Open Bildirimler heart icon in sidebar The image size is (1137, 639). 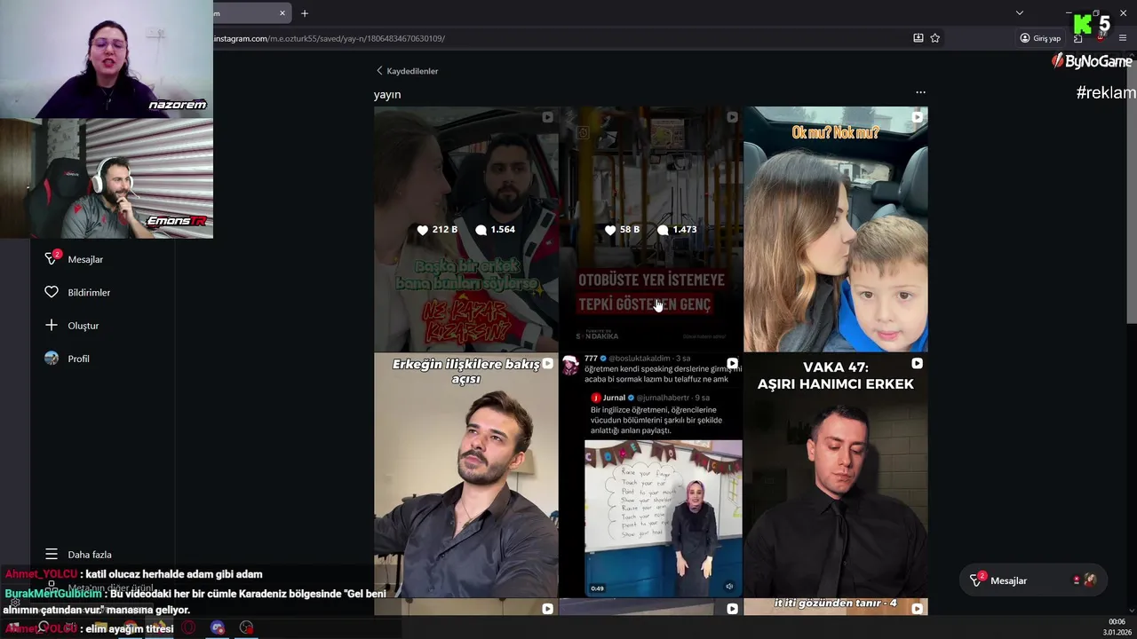tap(52, 292)
